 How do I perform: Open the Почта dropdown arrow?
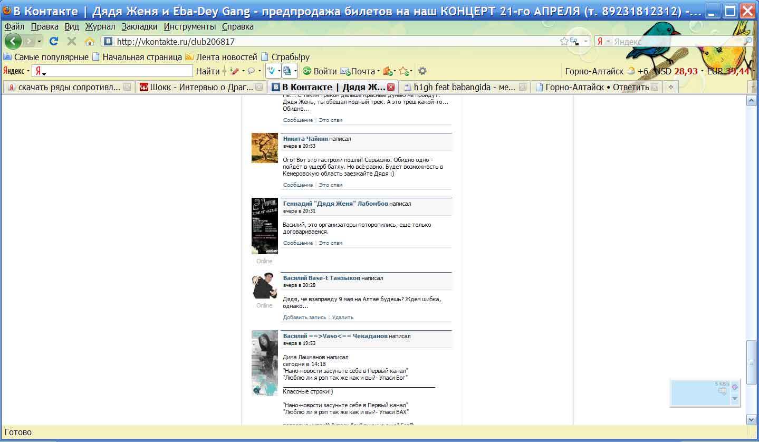pos(379,71)
